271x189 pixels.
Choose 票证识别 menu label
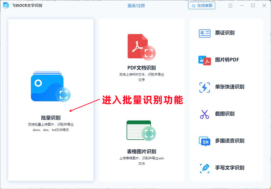225,33
